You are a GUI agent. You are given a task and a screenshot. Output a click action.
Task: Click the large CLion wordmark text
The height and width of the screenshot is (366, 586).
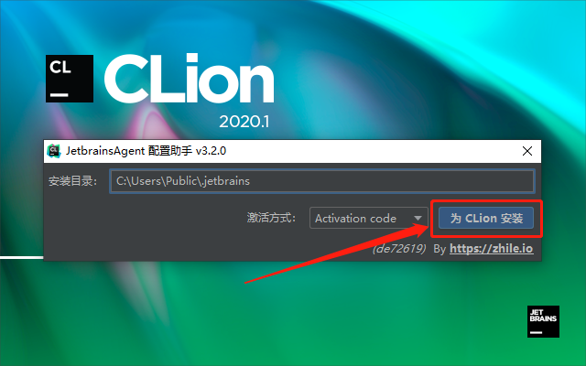190,79
